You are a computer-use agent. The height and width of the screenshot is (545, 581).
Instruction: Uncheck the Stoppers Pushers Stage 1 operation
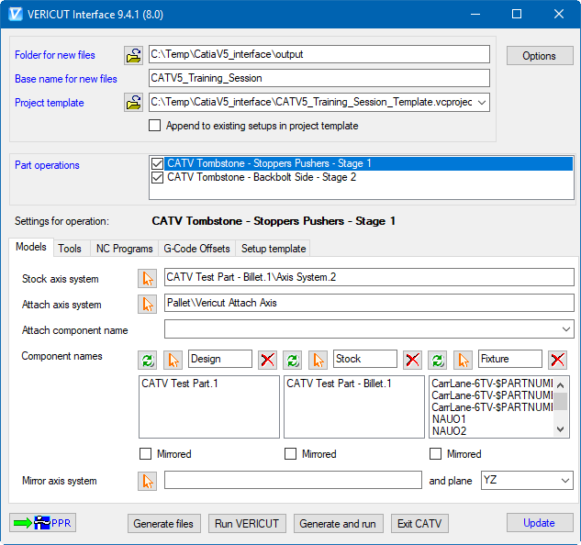158,163
